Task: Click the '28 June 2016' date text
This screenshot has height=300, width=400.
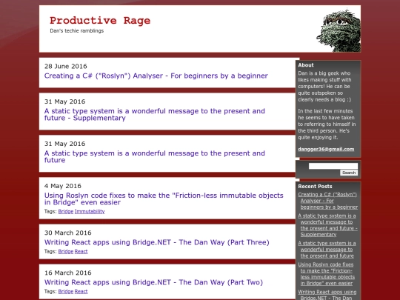Action: (x=66, y=67)
